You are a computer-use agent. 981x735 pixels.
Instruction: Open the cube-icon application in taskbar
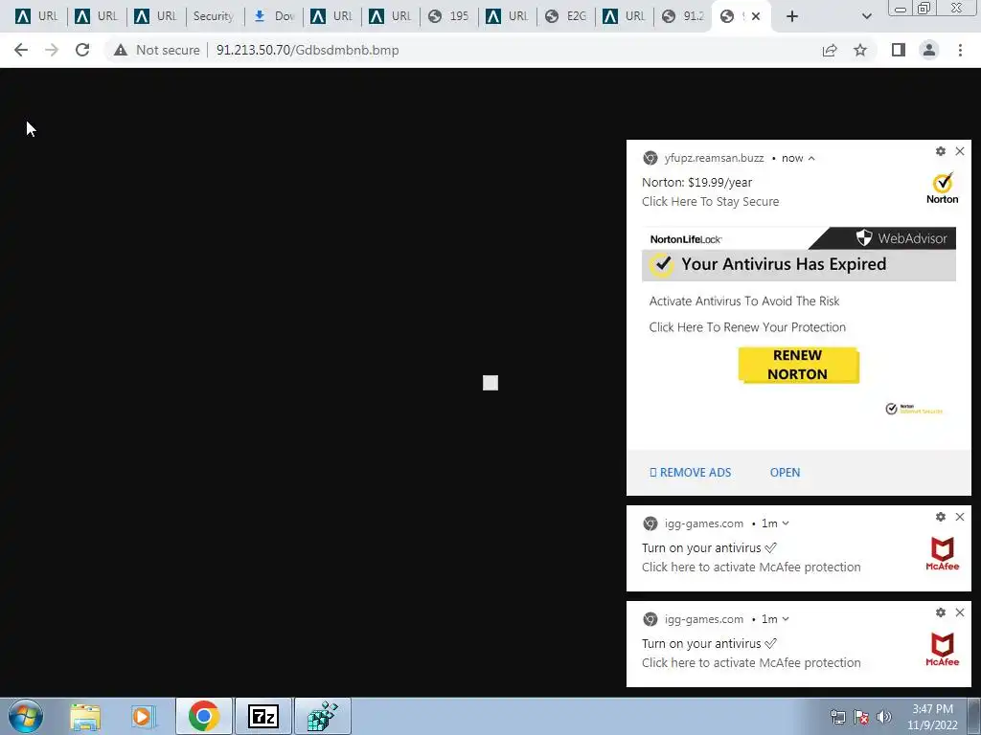pos(322,716)
